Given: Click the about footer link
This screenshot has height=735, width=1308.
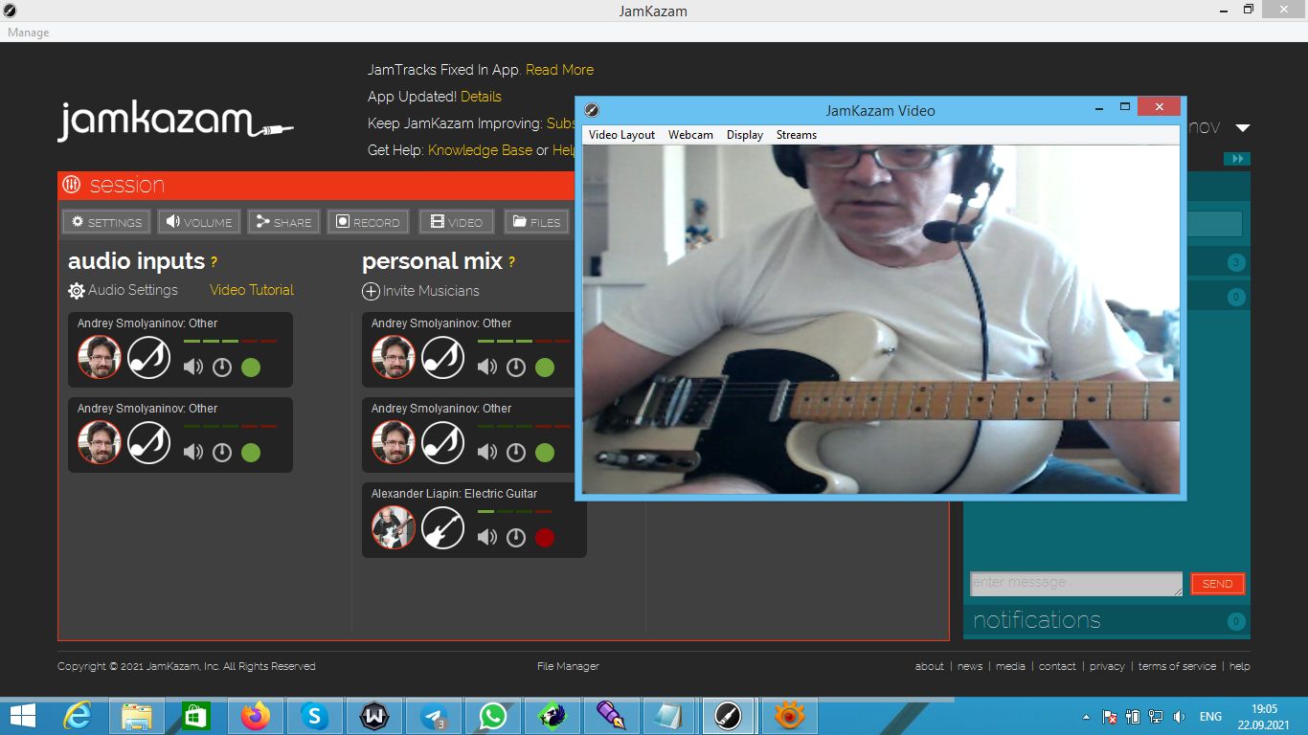Looking at the screenshot, I should tap(929, 666).
